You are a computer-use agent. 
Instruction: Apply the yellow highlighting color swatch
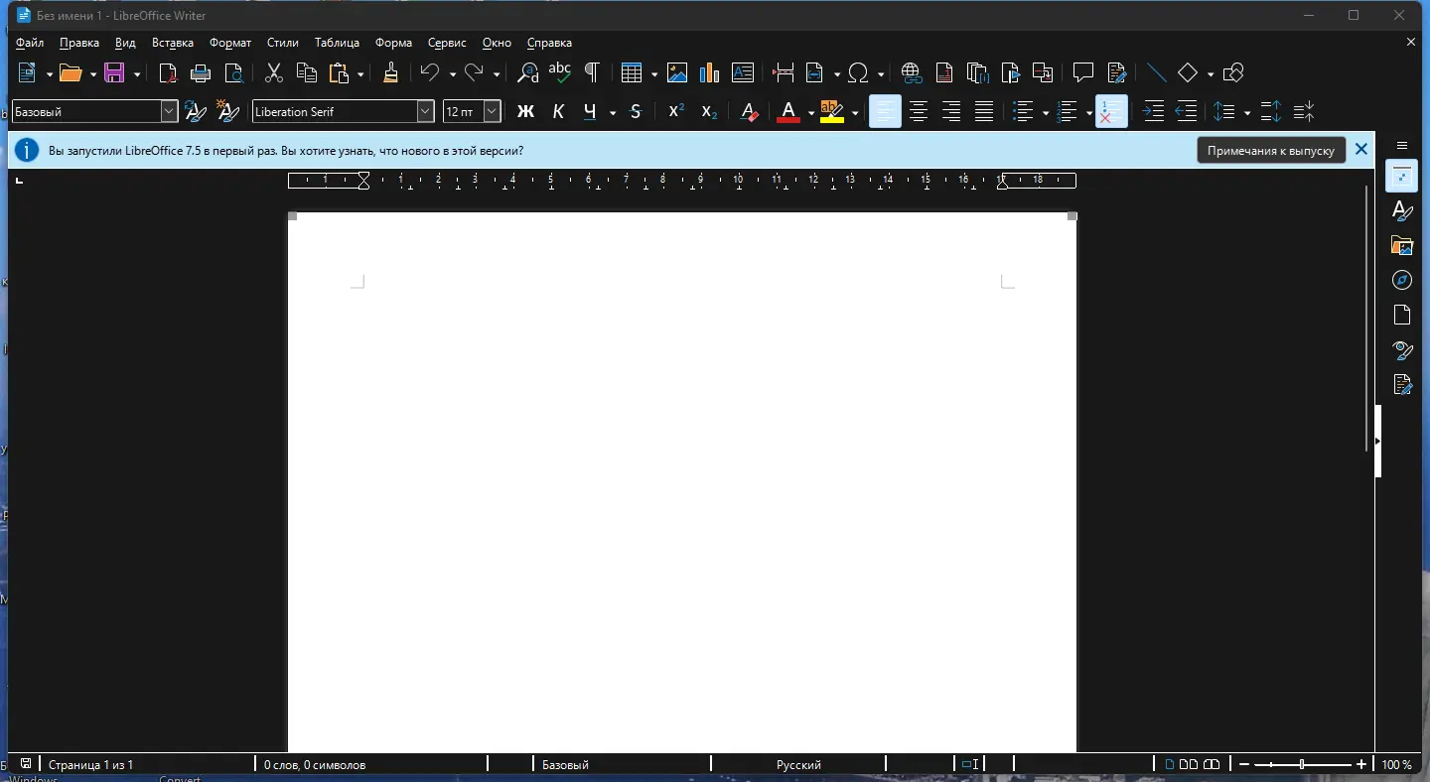pos(832,112)
